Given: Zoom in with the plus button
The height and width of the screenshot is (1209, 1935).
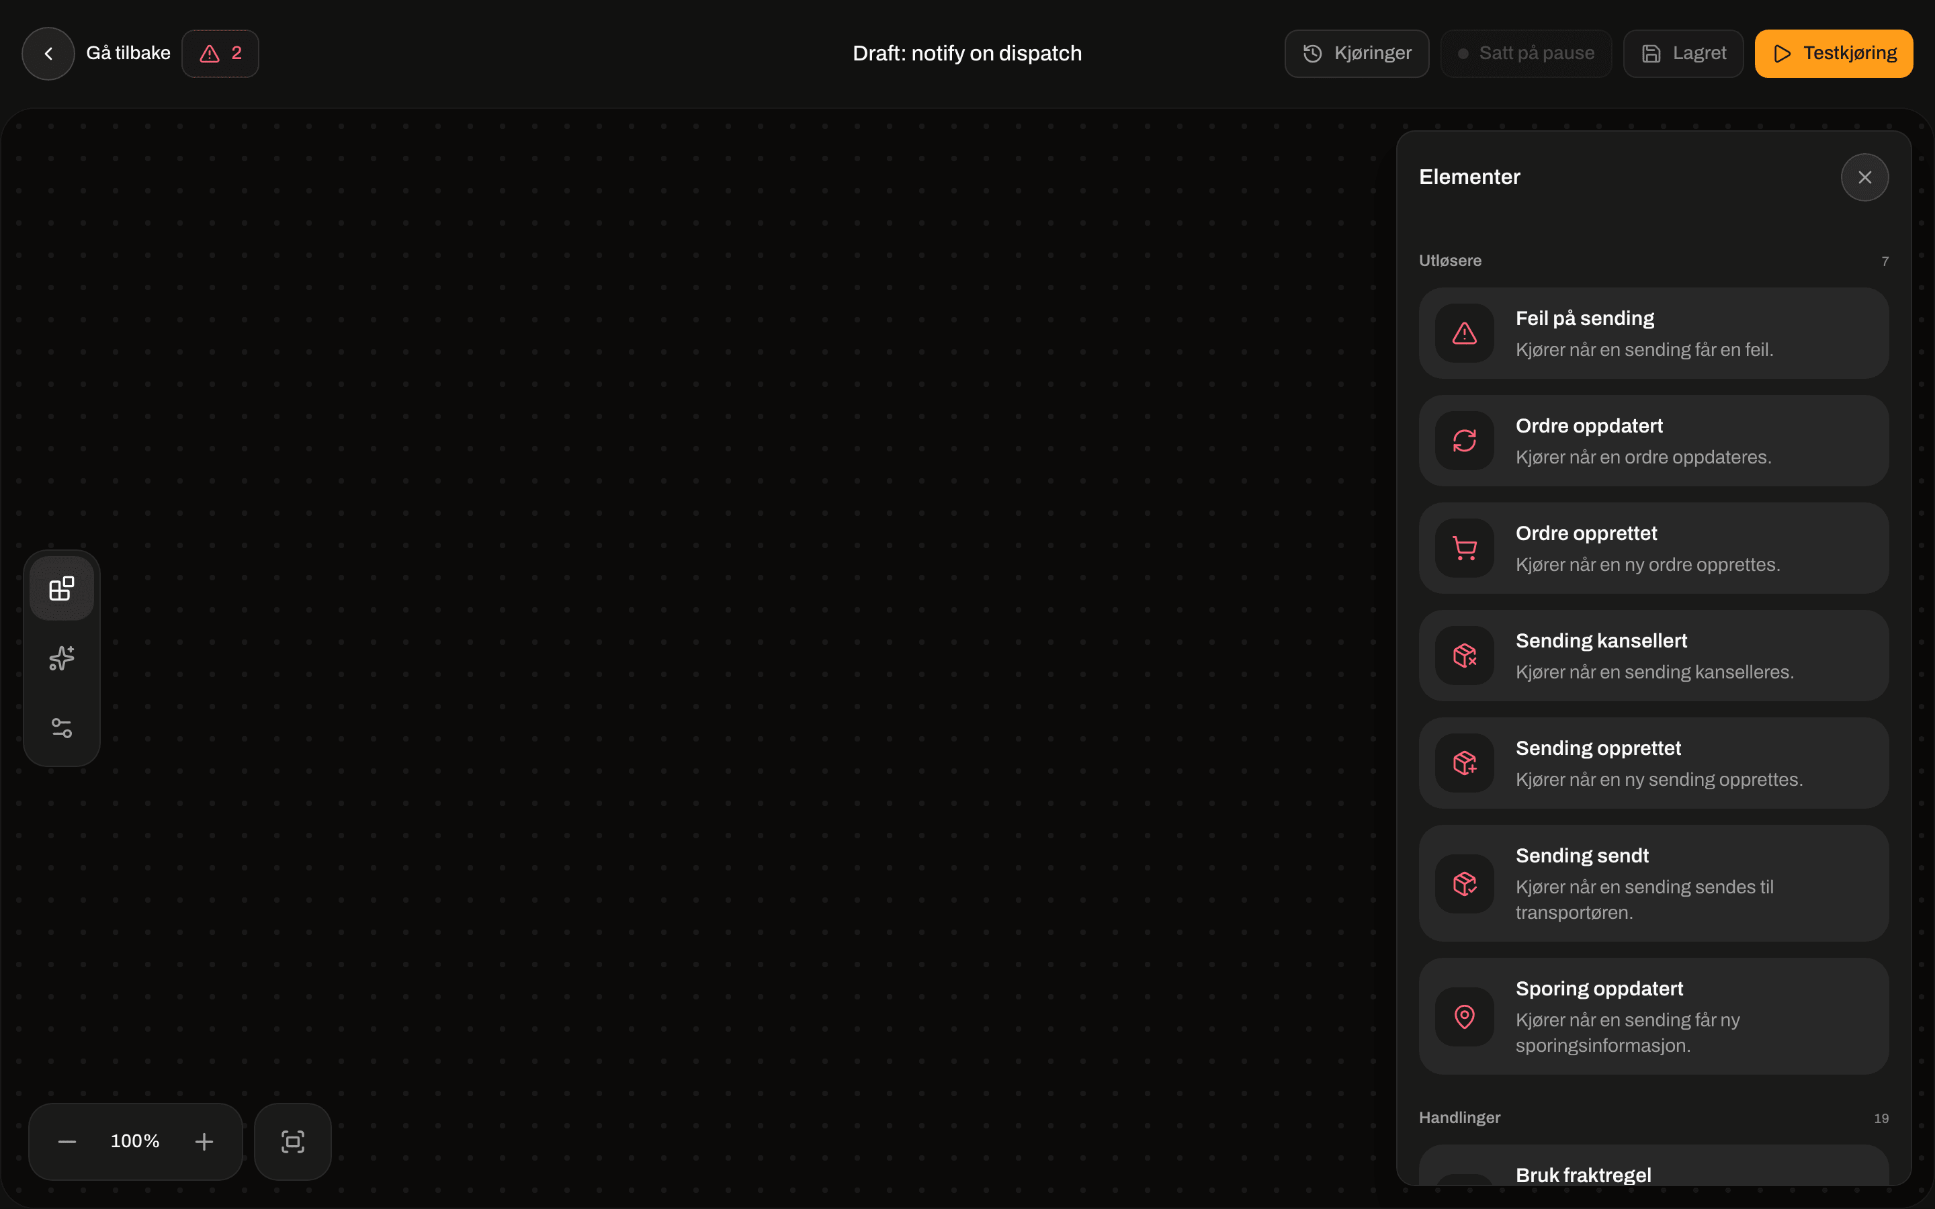Looking at the screenshot, I should tap(204, 1141).
